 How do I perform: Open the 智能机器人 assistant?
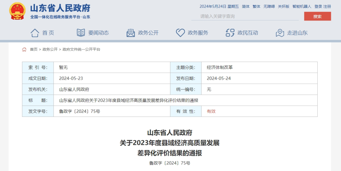coord(302,7)
